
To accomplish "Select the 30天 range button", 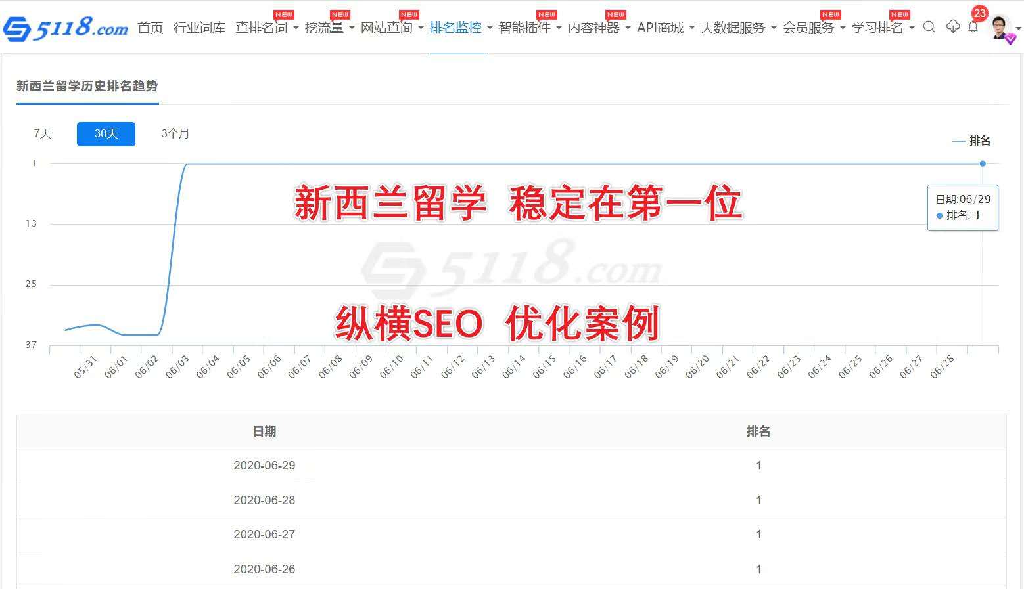I will [106, 134].
